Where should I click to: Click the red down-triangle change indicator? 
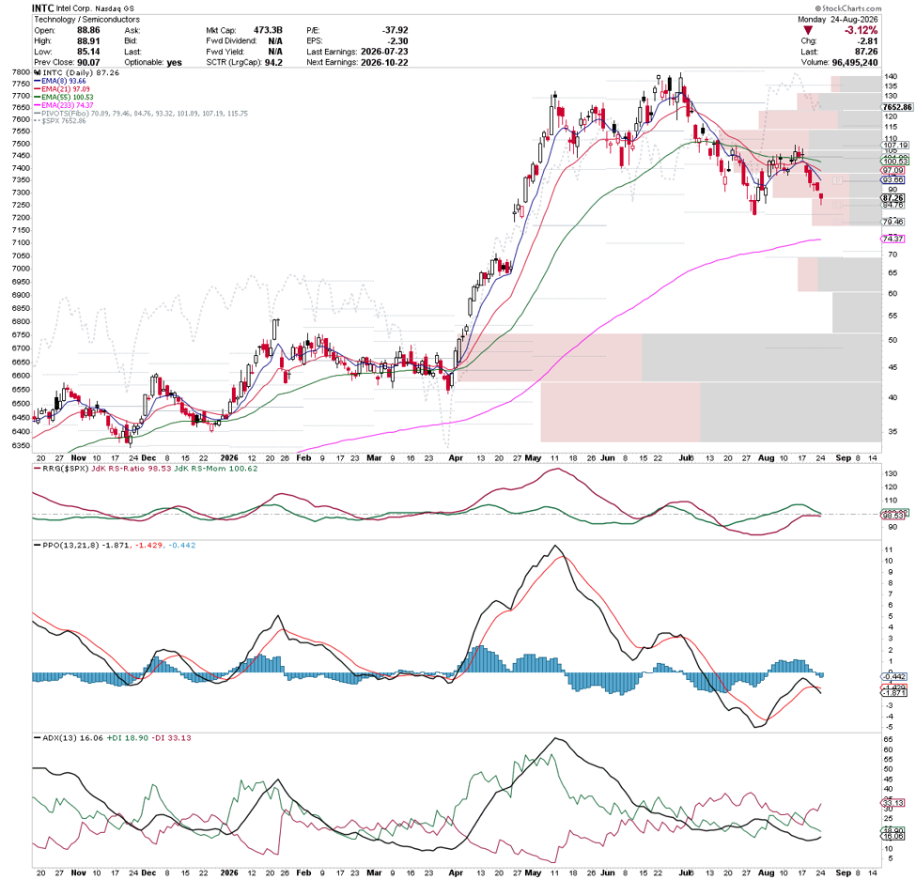tap(808, 30)
